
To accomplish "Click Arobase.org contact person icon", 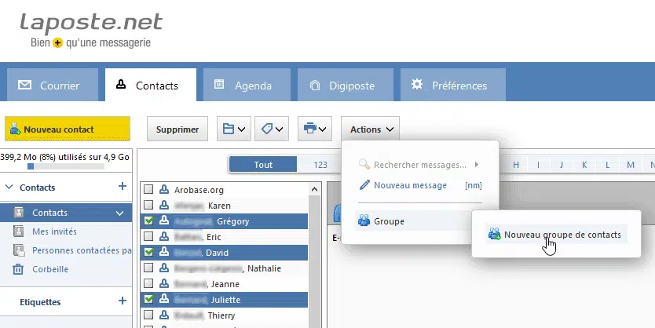I will point(163,189).
